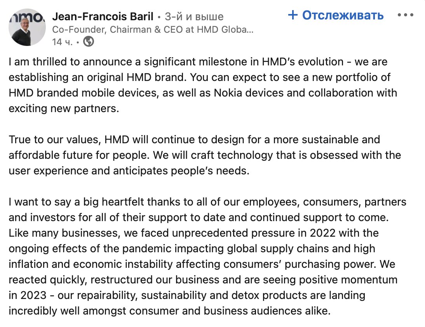
Task: Click the 3-й и выше connection label
Action: click(x=194, y=17)
